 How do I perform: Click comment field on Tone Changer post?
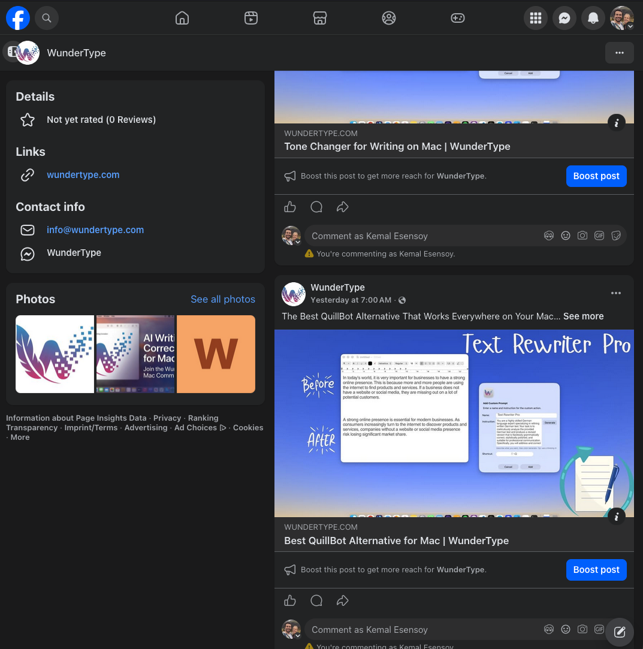pos(422,236)
